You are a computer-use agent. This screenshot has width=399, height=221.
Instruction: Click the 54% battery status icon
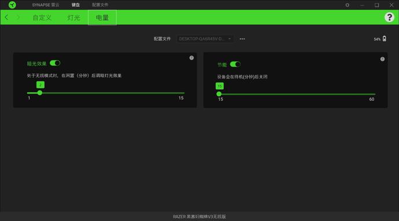[x=384, y=39]
